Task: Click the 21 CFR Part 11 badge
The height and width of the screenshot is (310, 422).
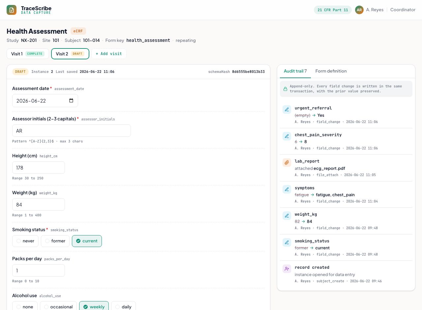Action: click(x=333, y=10)
